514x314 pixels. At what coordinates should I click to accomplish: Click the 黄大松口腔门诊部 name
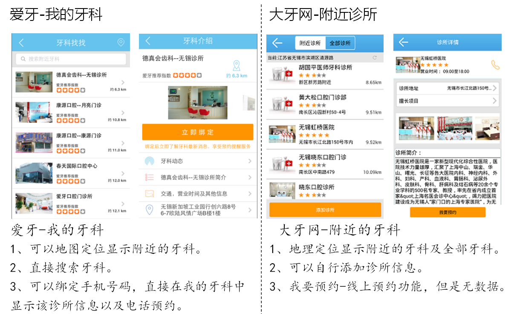[x=323, y=97]
